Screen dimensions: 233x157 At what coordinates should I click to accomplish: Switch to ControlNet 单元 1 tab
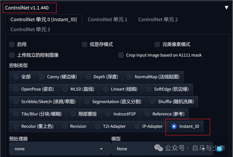107,19
